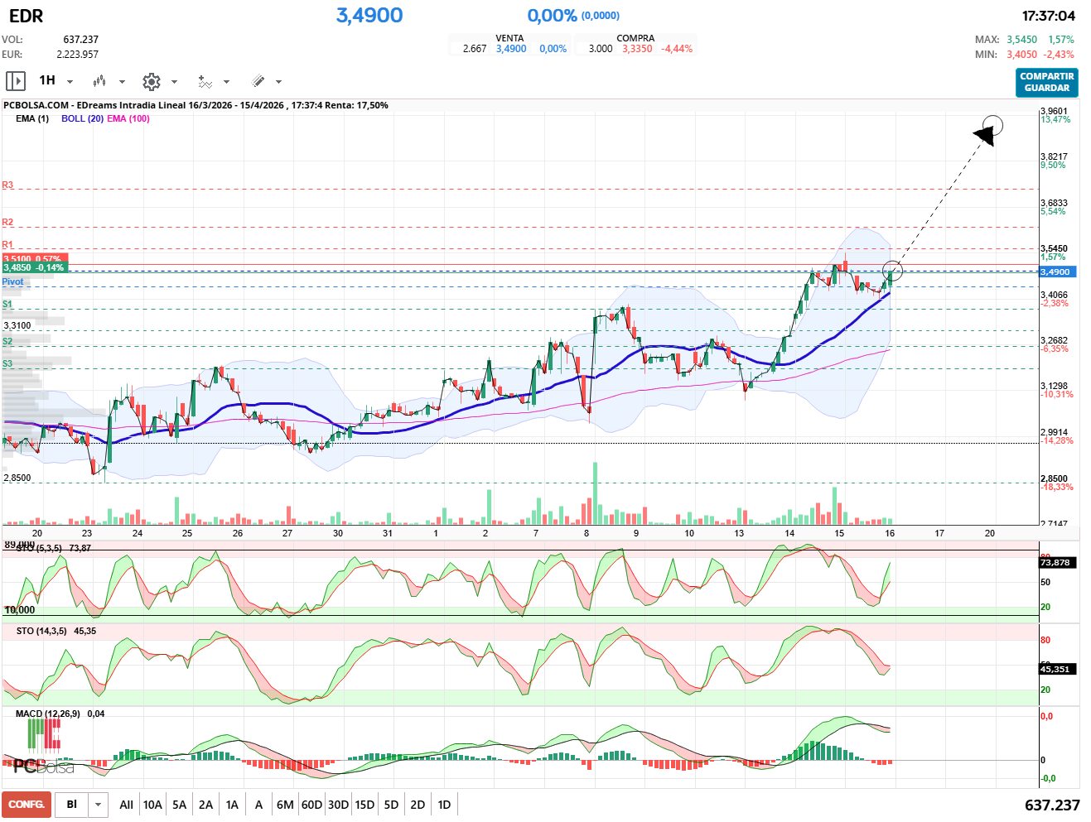Image resolution: width=1091 pixels, height=822 pixels.
Task: Expand the 1H timeframe dropdown
Action: pyautogui.click(x=70, y=82)
